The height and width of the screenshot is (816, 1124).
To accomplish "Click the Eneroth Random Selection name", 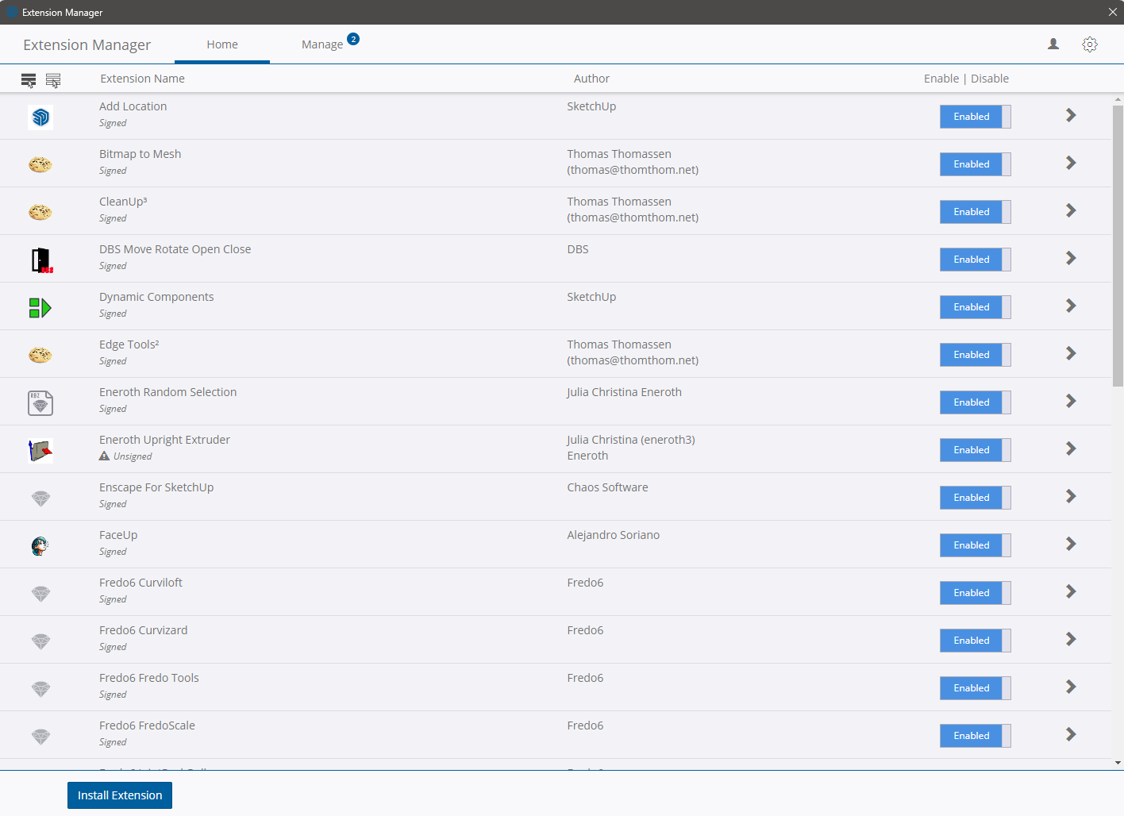I will [167, 392].
